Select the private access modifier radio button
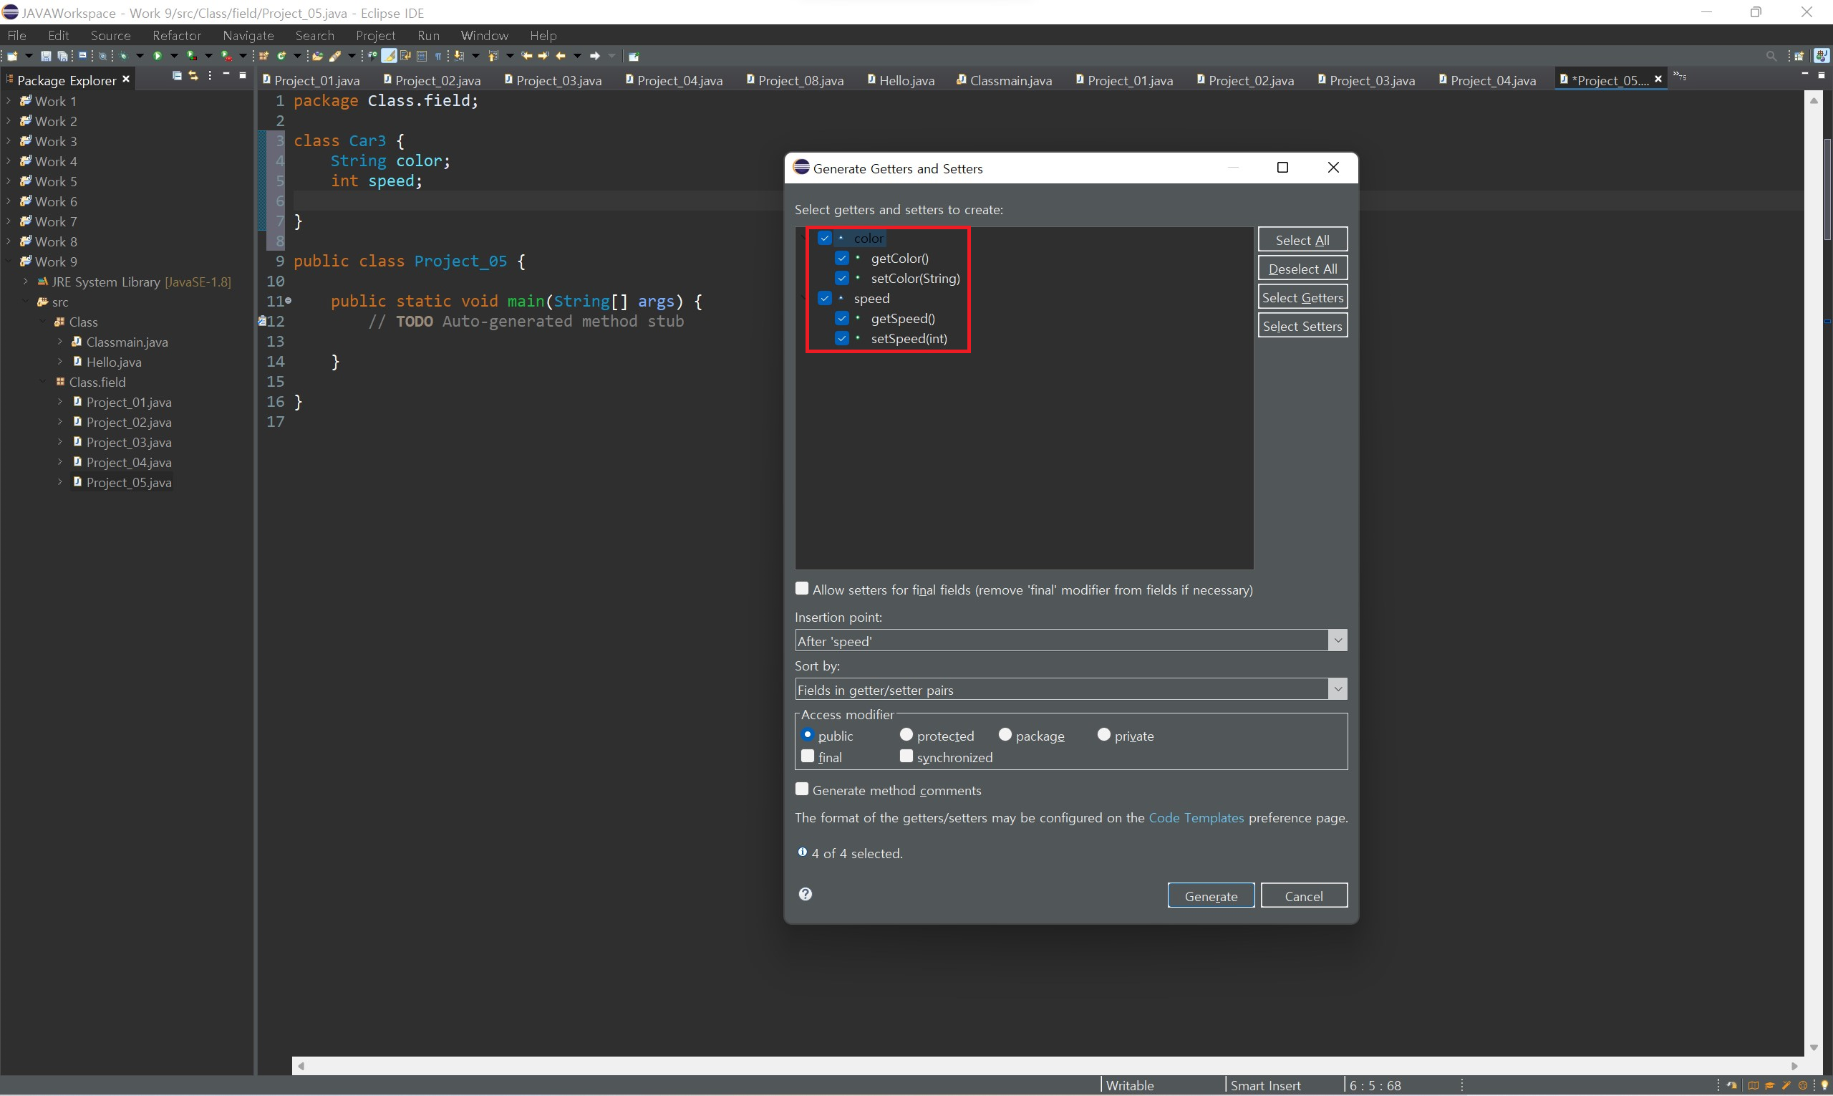Viewport: 1833px width, 1096px height. [x=1103, y=735]
